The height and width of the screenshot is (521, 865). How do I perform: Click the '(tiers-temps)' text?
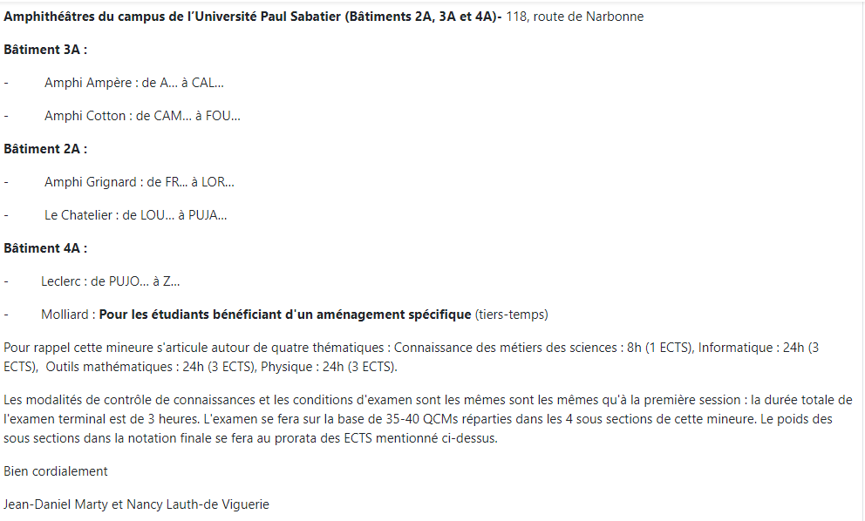coord(512,315)
